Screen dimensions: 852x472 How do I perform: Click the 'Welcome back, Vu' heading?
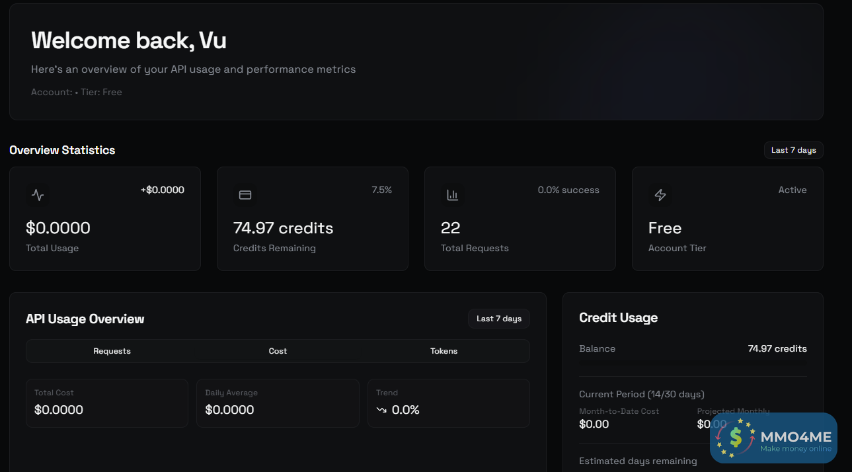[x=129, y=41]
